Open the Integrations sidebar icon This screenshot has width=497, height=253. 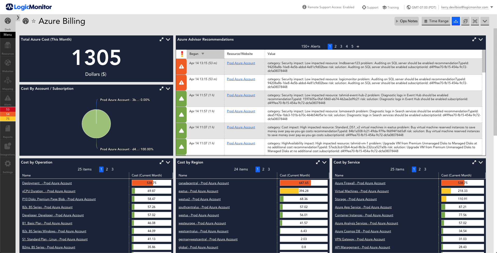tap(8, 148)
